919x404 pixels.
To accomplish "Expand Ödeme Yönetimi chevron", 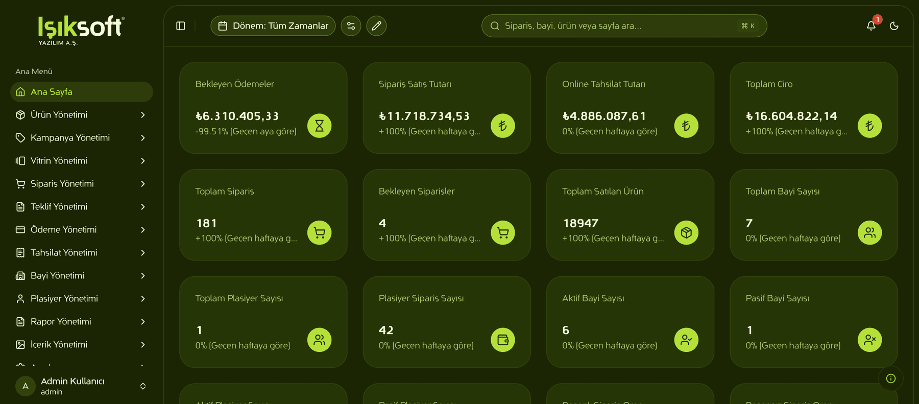I will click(143, 230).
